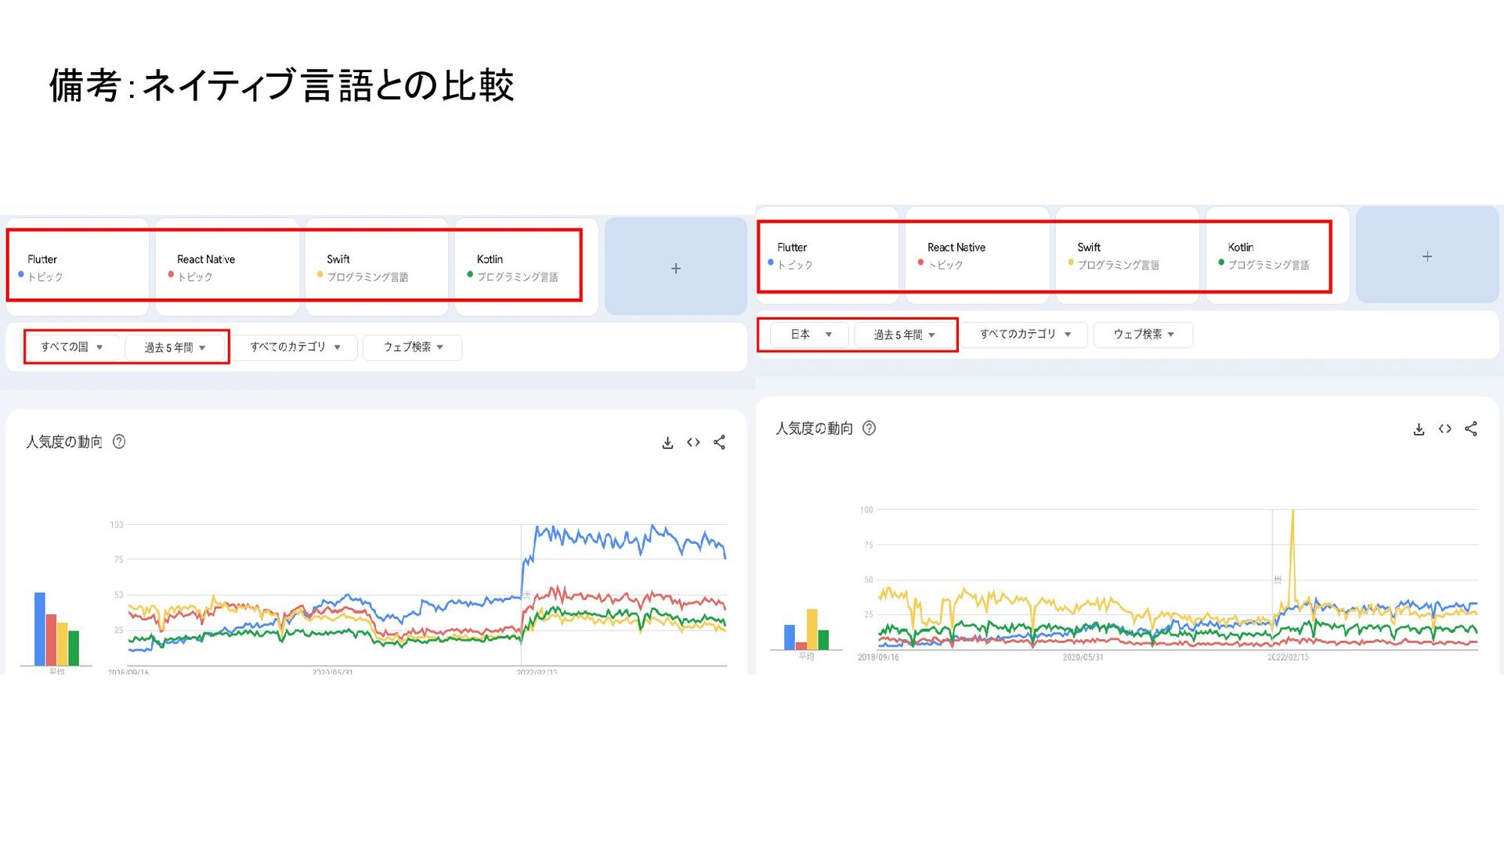Select the Swift term card in left panel

click(377, 267)
